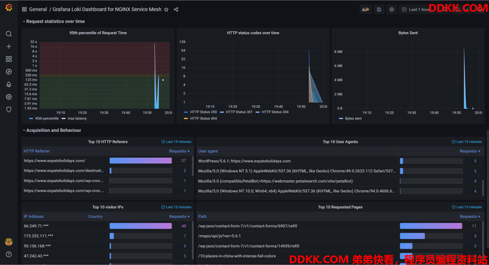Click Last 15 minutes label on Requested Pages panel
Image resolution: width=489 pixels, height=265 pixels.
click(467, 207)
